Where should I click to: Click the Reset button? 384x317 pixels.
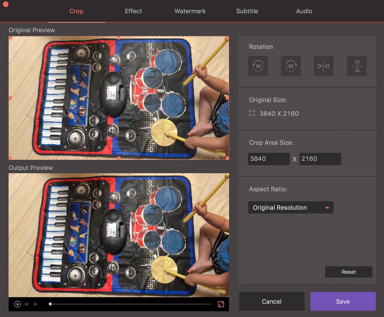pos(348,272)
